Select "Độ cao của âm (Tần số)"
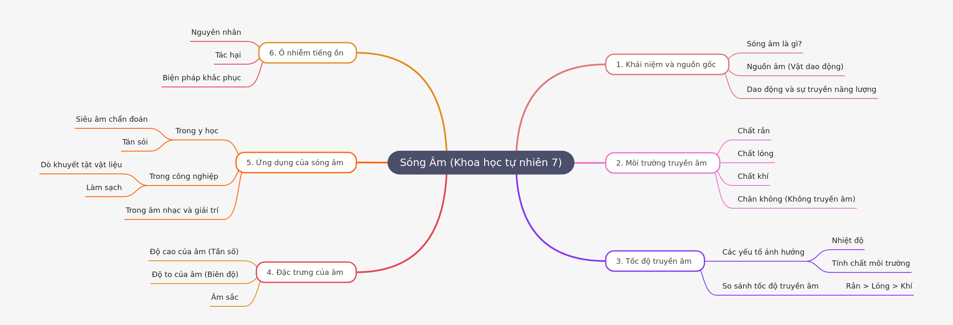Image resolution: width=953 pixels, height=325 pixels. 194,252
